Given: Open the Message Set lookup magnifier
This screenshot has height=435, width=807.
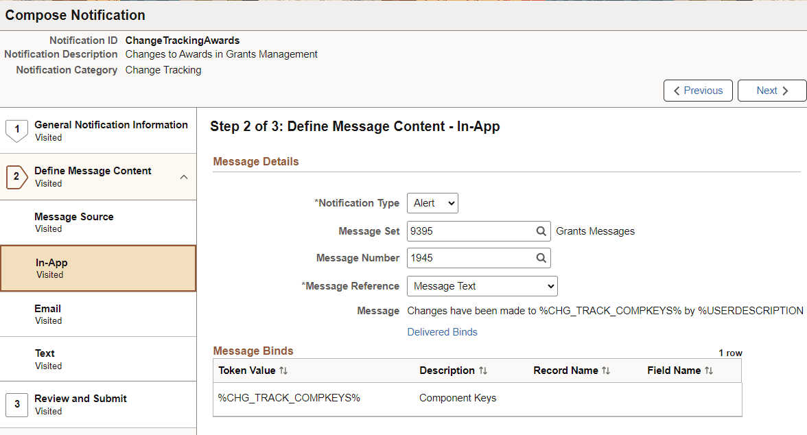Looking at the screenshot, I should point(541,231).
